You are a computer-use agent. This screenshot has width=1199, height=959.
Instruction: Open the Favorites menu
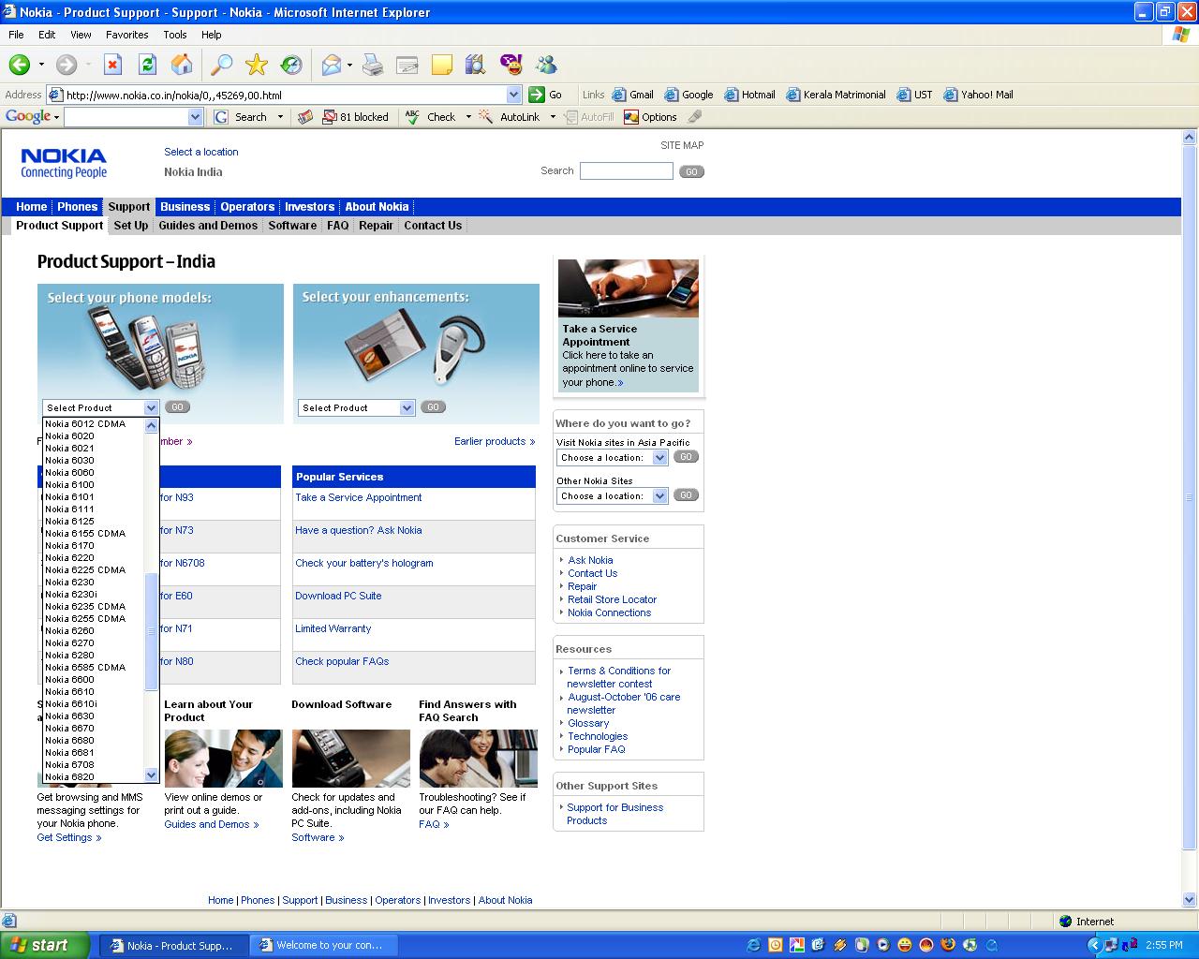(126, 35)
